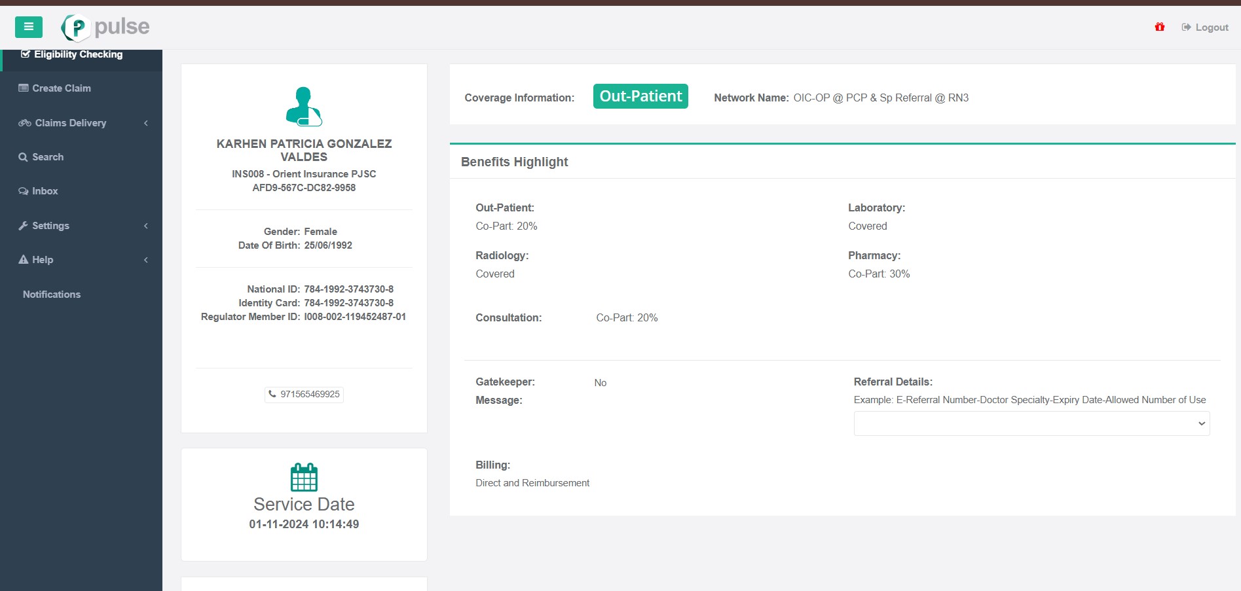Click the patient avatar icon

coord(304,107)
